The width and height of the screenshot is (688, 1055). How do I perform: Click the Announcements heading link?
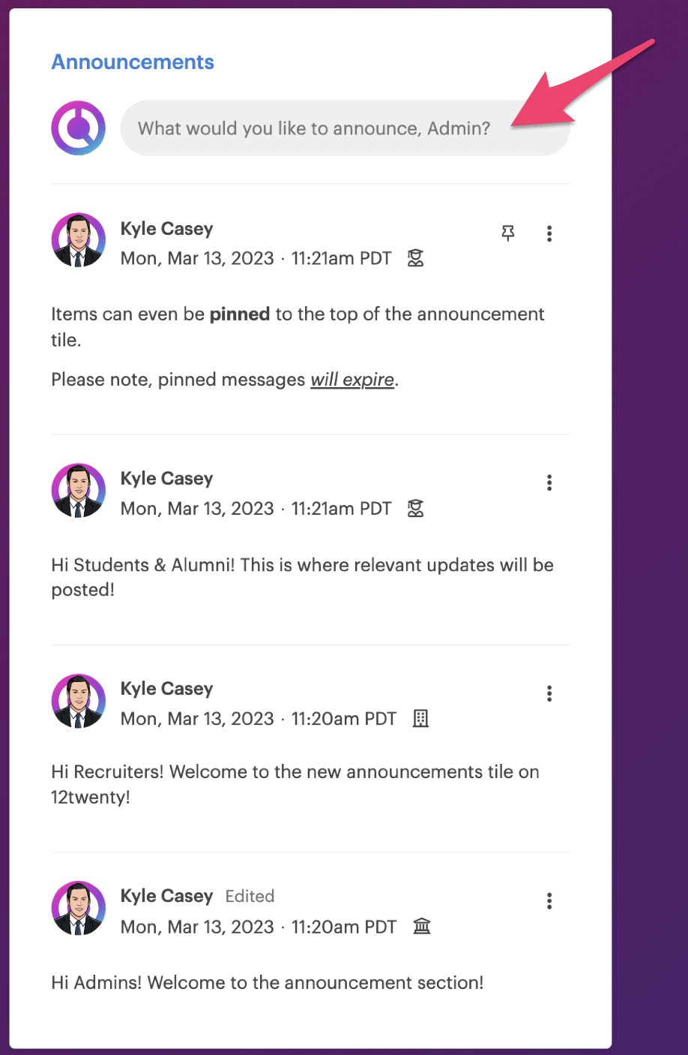(x=133, y=62)
